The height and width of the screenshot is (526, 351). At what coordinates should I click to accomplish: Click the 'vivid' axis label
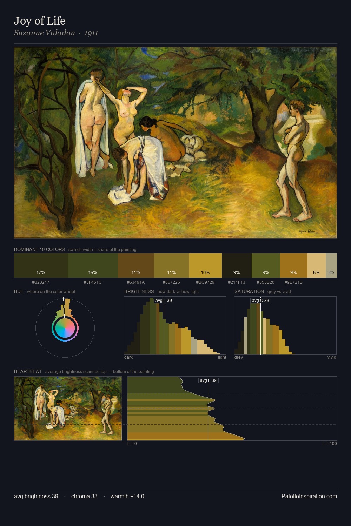pyautogui.click(x=332, y=357)
